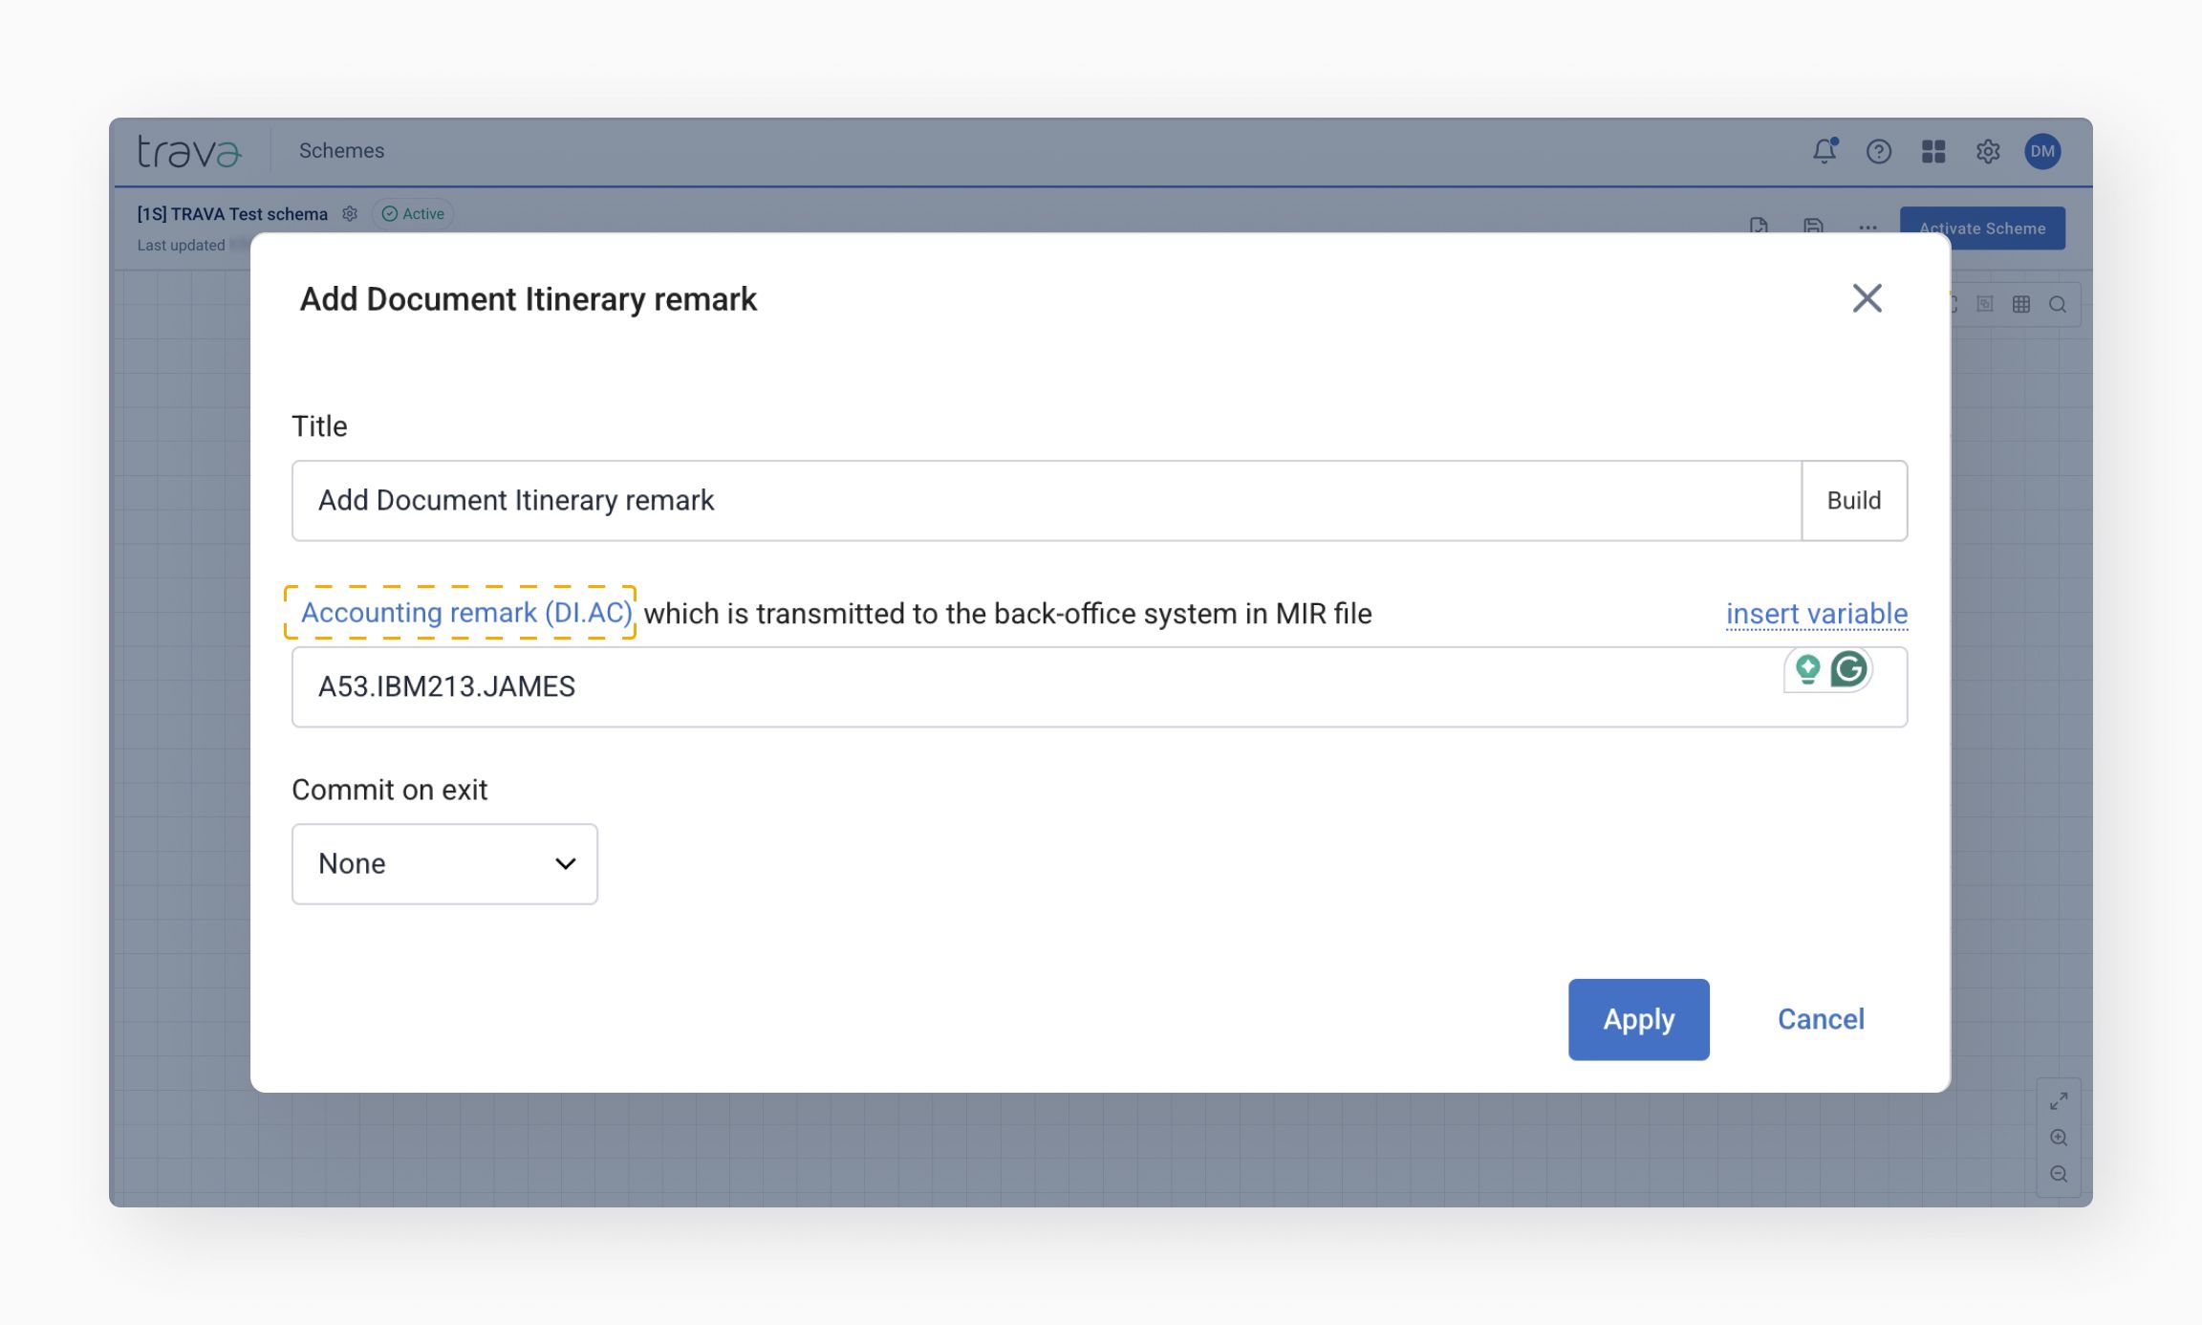This screenshot has width=2202, height=1325.
Task: Open the notifications bell
Action: pyautogui.click(x=1824, y=151)
